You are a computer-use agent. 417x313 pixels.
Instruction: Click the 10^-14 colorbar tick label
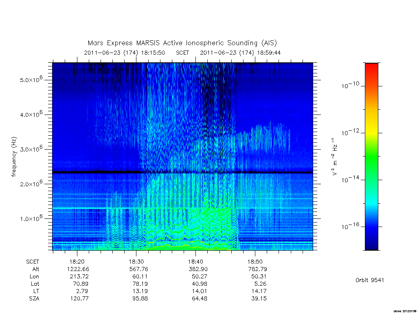click(350, 179)
